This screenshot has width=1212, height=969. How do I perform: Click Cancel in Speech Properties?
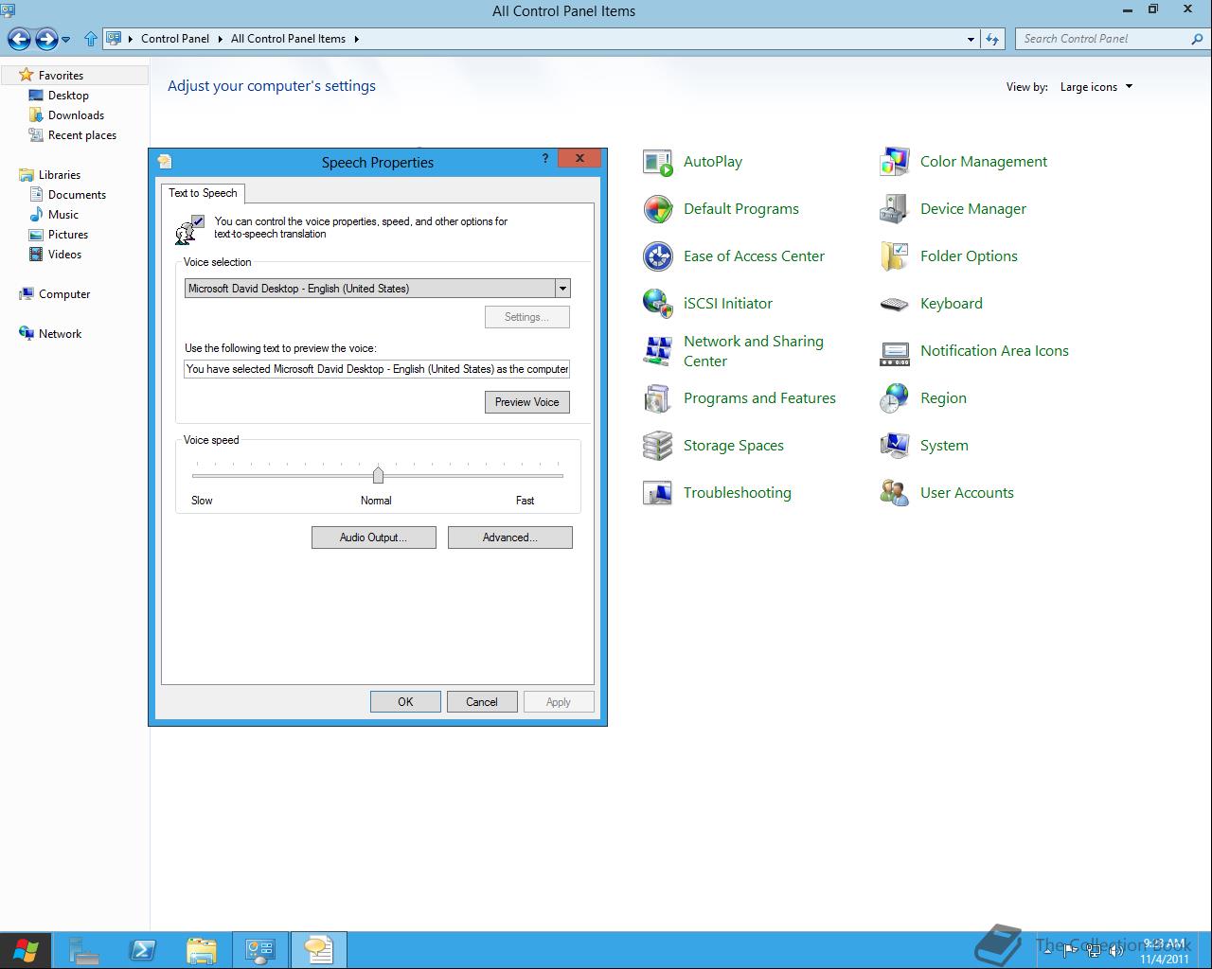(482, 702)
